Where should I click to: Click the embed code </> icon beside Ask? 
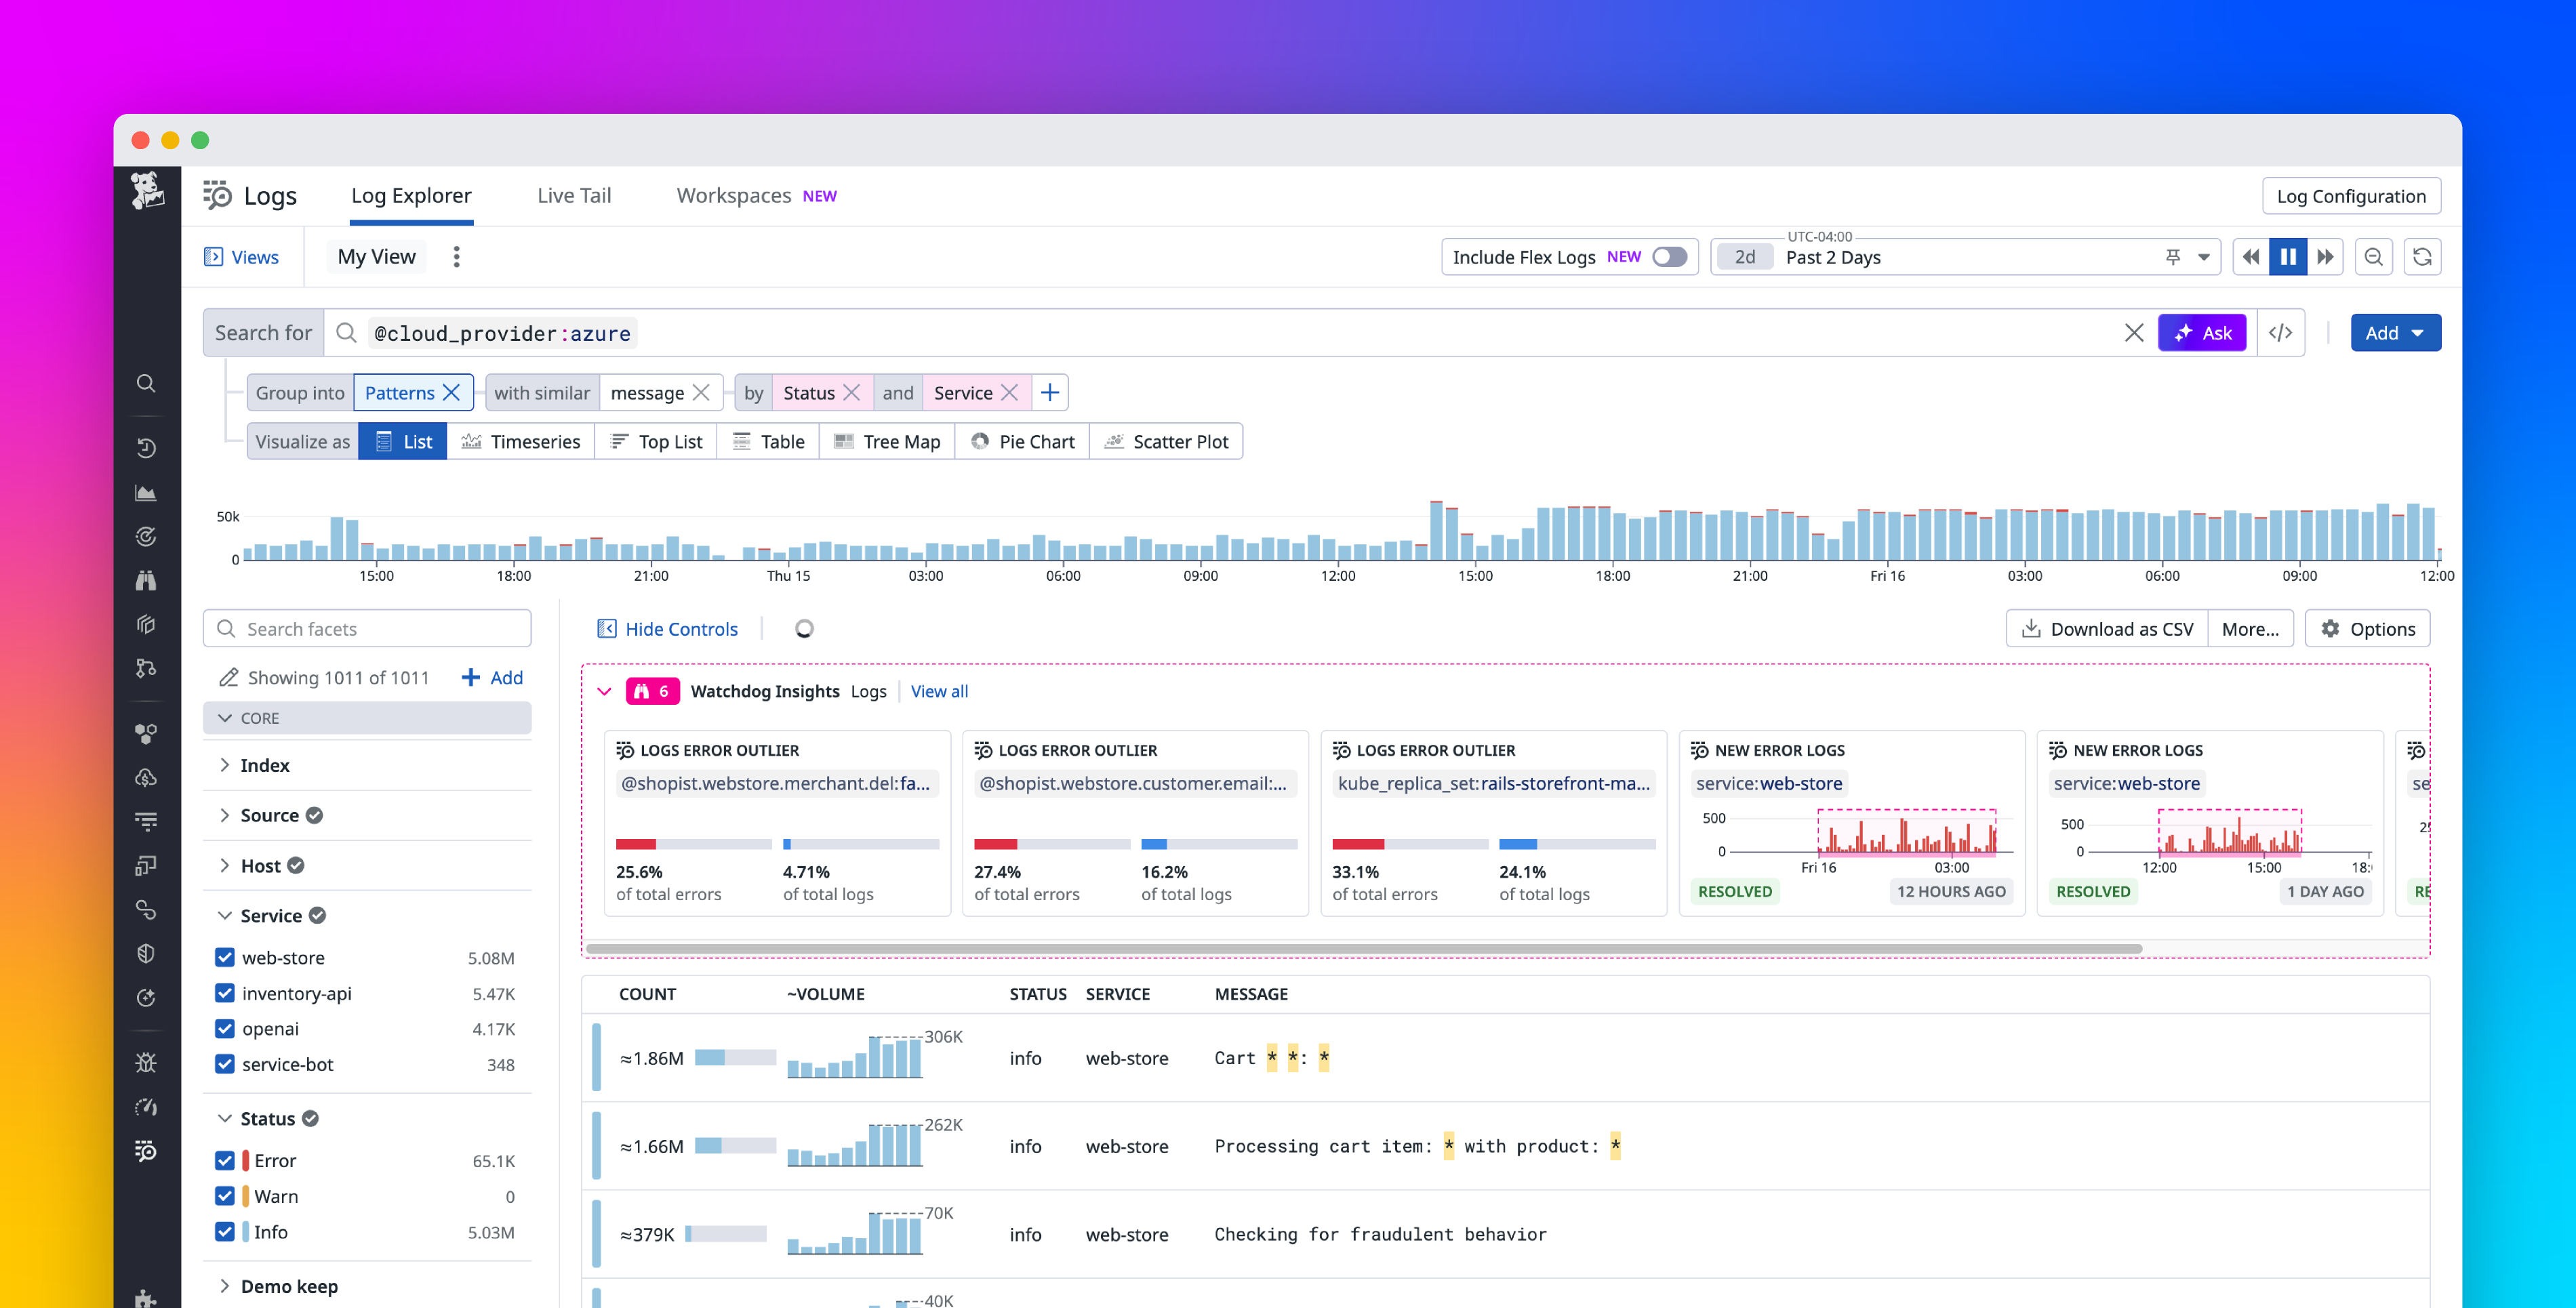[x=2281, y=332]
